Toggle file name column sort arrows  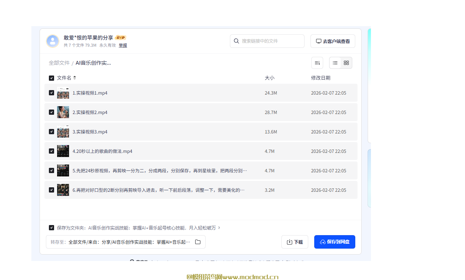(x=75, y=78)
